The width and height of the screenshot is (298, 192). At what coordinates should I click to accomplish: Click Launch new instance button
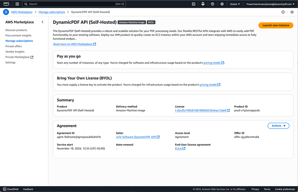click(x=276, y=25)
